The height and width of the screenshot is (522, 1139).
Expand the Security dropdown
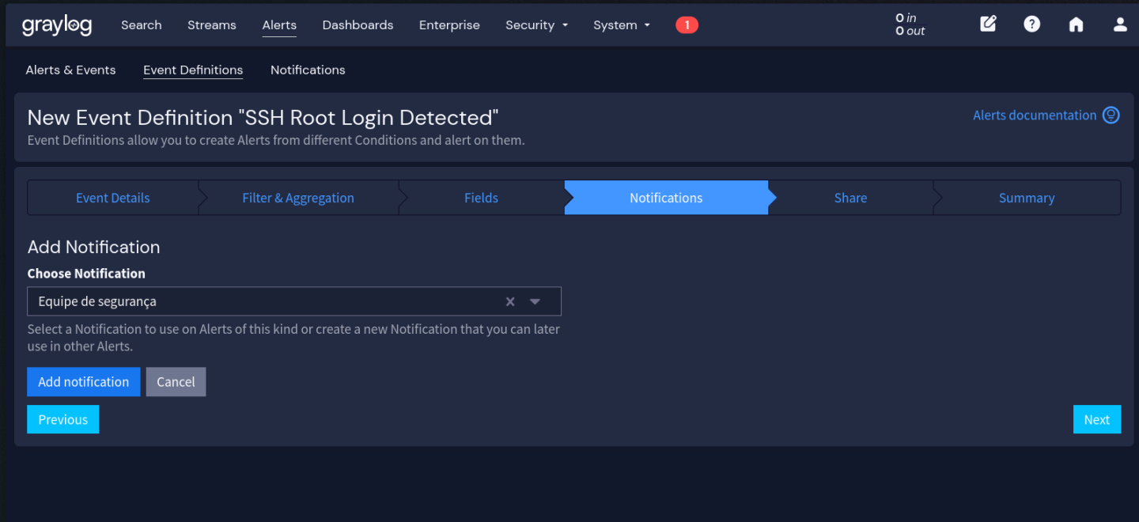tap(536, 25)
